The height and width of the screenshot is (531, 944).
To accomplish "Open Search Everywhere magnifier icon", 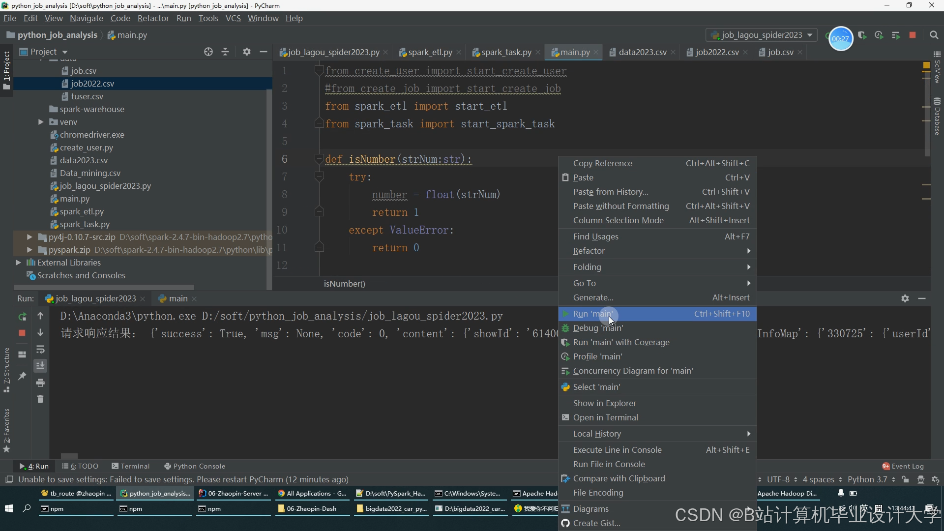I will [x=934, y=35].
